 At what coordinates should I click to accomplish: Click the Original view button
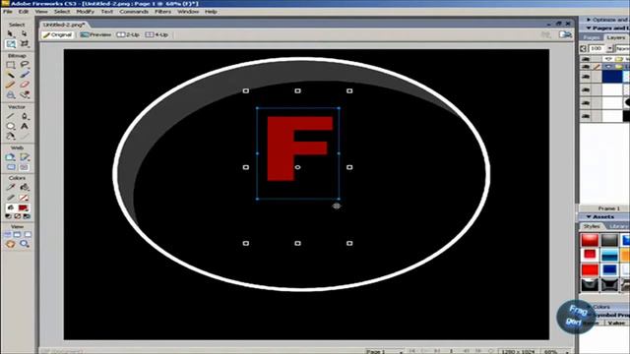57,35
